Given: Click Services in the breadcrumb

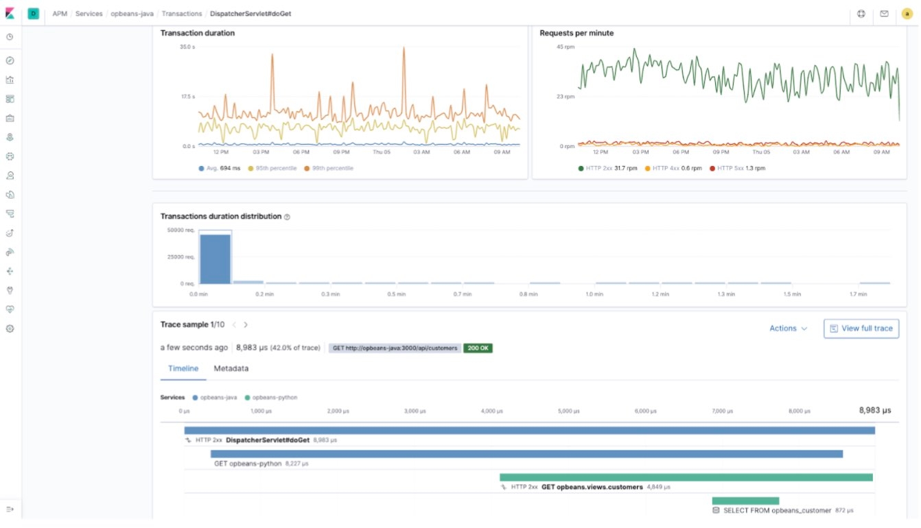Looking at the screenshot, I should point(89,14).
